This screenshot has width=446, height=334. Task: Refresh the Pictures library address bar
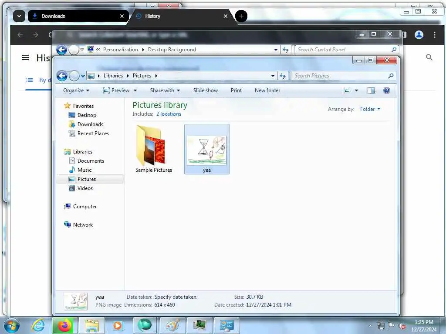point(282,76)
